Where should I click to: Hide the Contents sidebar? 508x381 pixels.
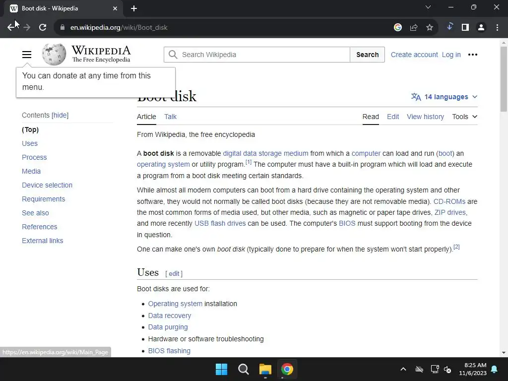60,115
